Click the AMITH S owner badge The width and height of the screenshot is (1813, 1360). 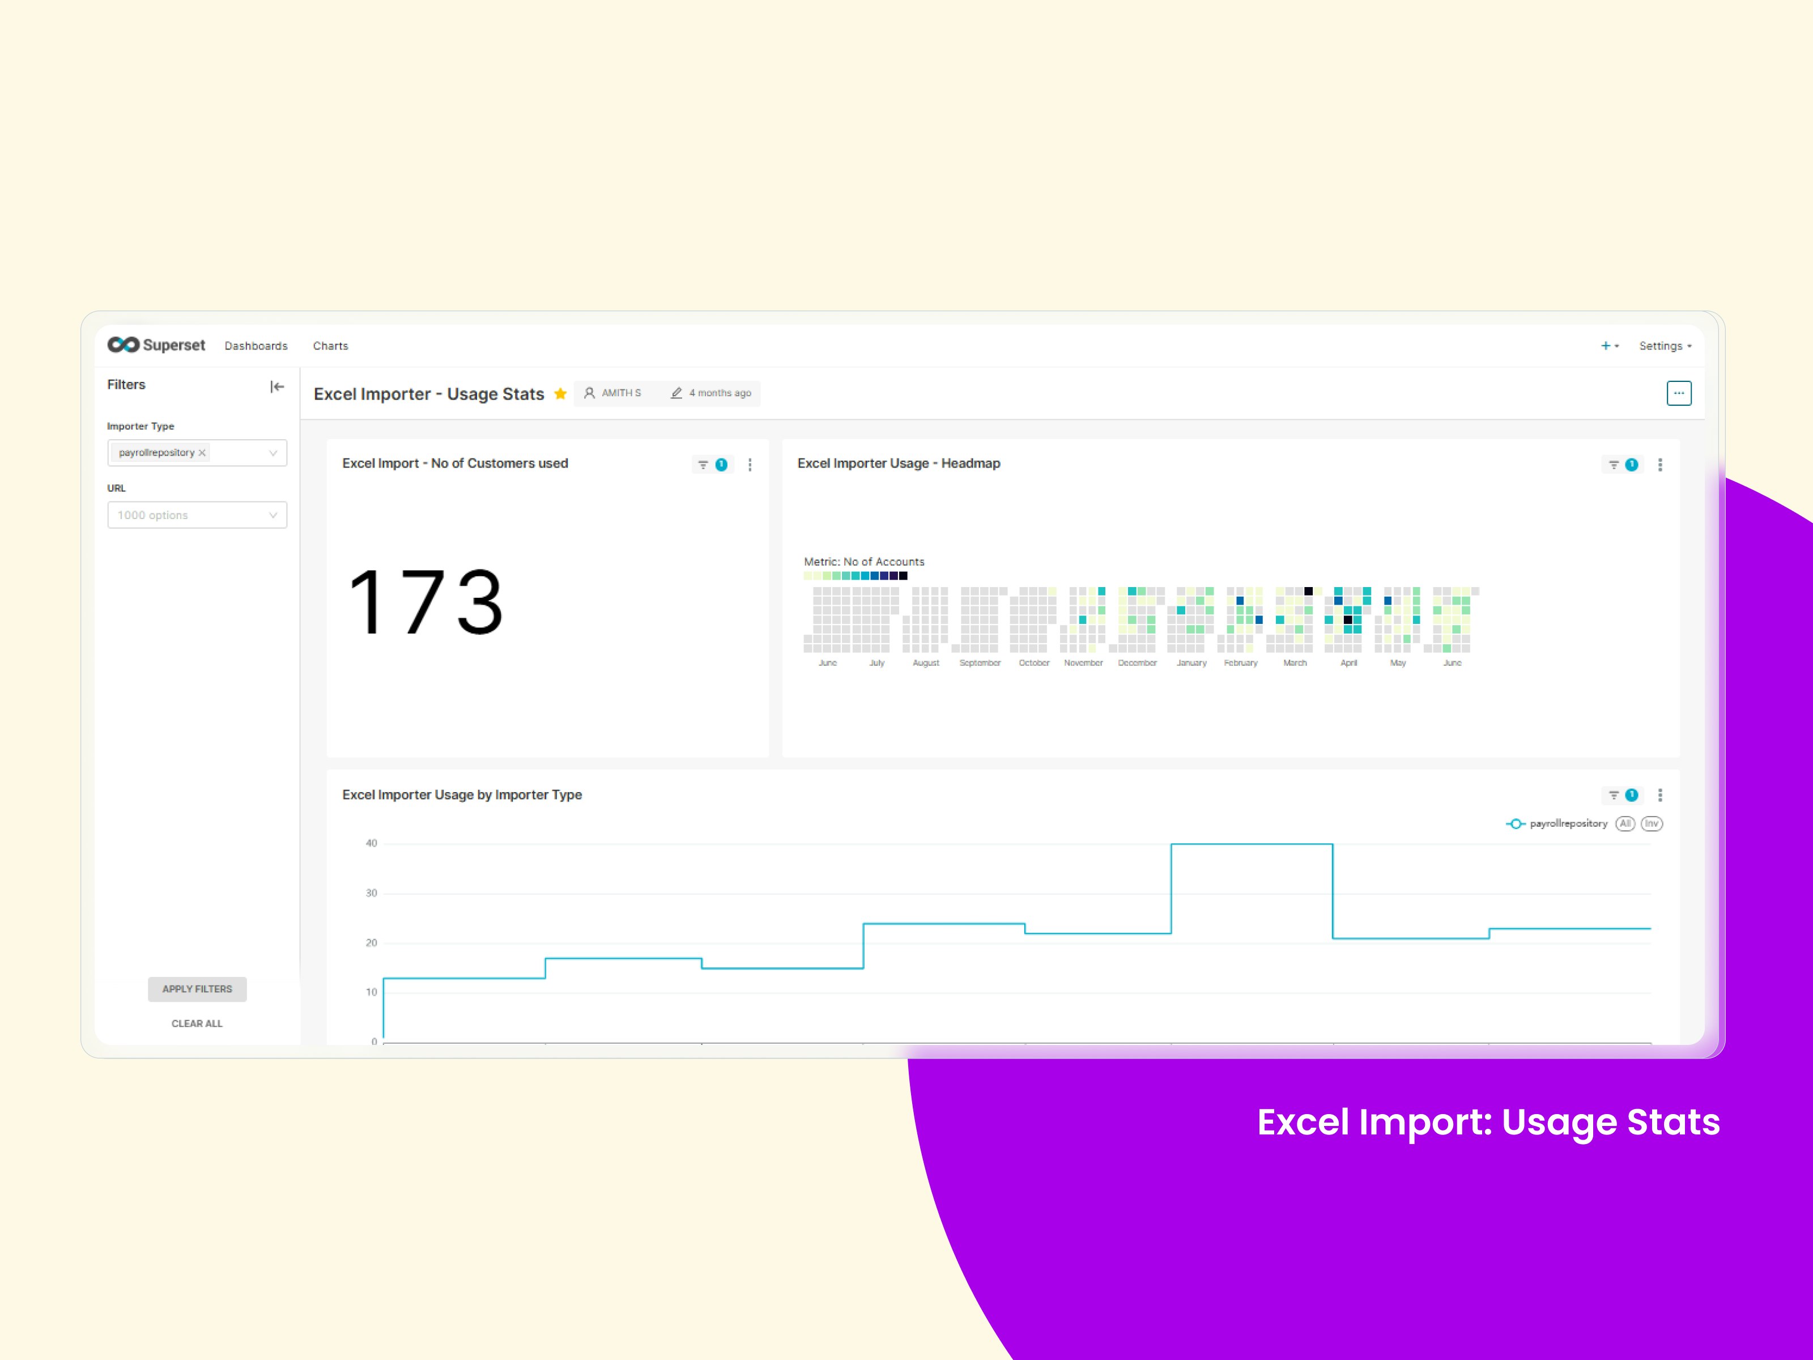click(612, 393)
